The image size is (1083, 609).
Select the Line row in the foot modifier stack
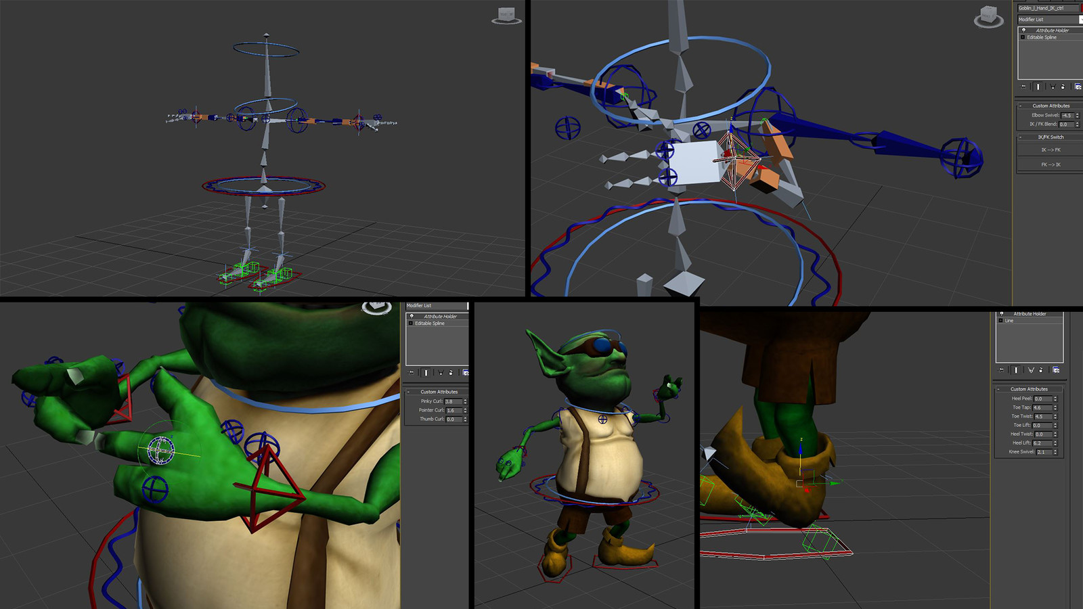coord(1030,321)
